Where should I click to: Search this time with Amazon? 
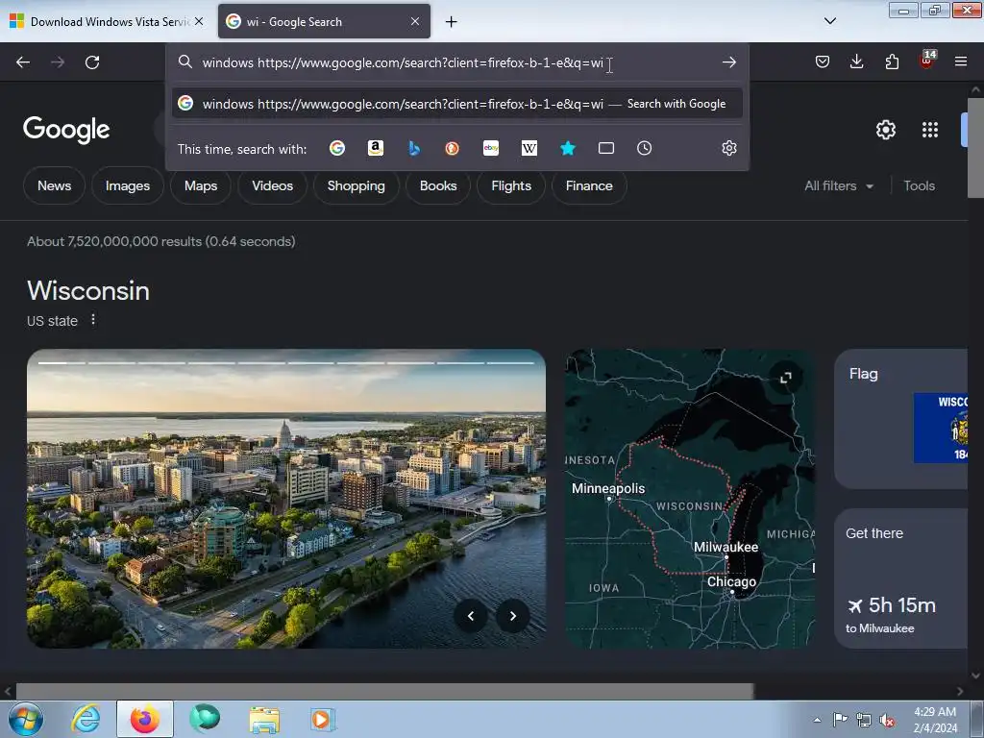coord(376,148)
